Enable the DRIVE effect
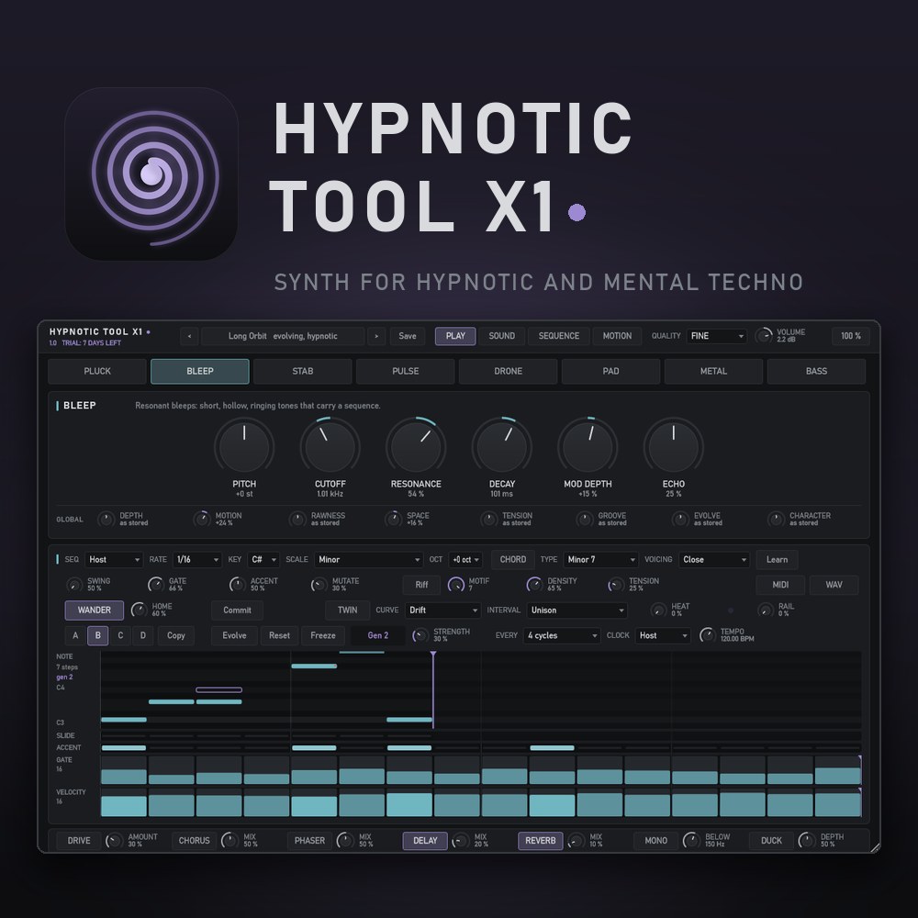Viewport: 918px width, 918px height. pyautogui.click(x=79, y=841)
